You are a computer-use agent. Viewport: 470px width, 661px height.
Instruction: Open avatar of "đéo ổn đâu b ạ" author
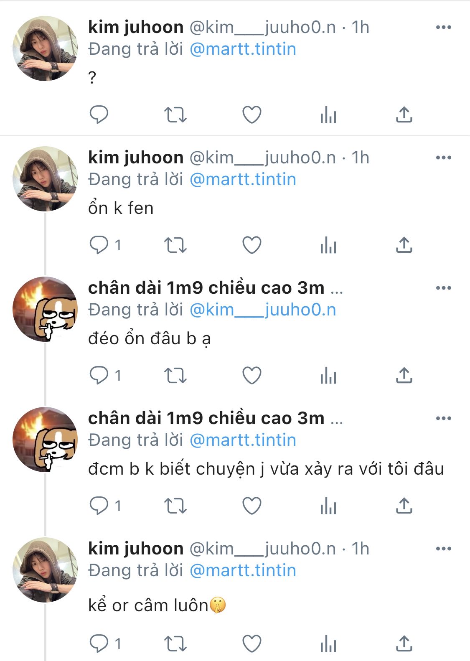pyautogui.click(x=45, y=309)
